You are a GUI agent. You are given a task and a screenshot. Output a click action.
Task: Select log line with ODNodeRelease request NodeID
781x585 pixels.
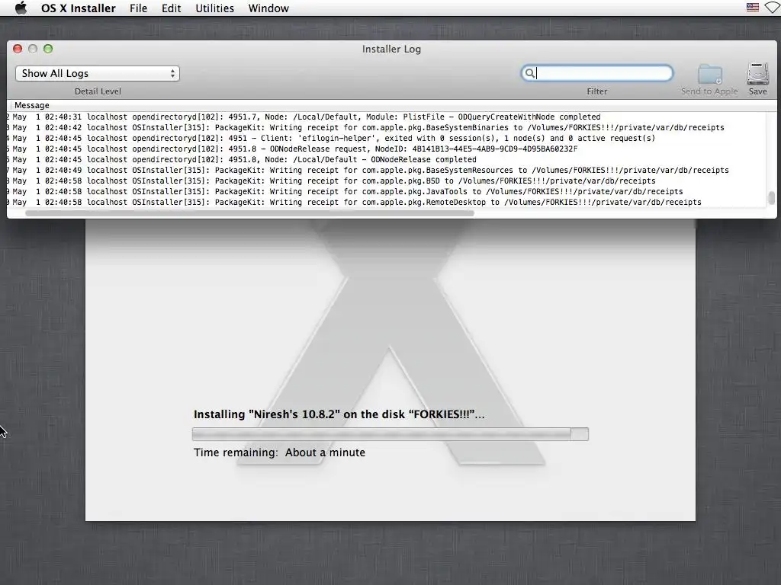pos(387,149)
